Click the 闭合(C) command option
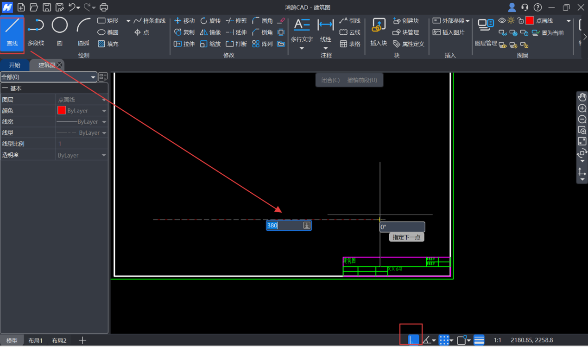The image size is (588, 347). point(330,80)
